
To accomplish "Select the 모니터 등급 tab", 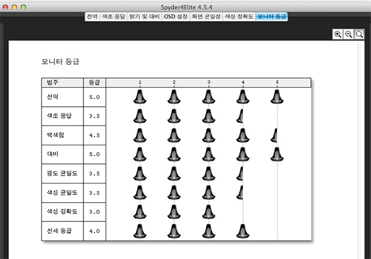I will coord(271,16).
